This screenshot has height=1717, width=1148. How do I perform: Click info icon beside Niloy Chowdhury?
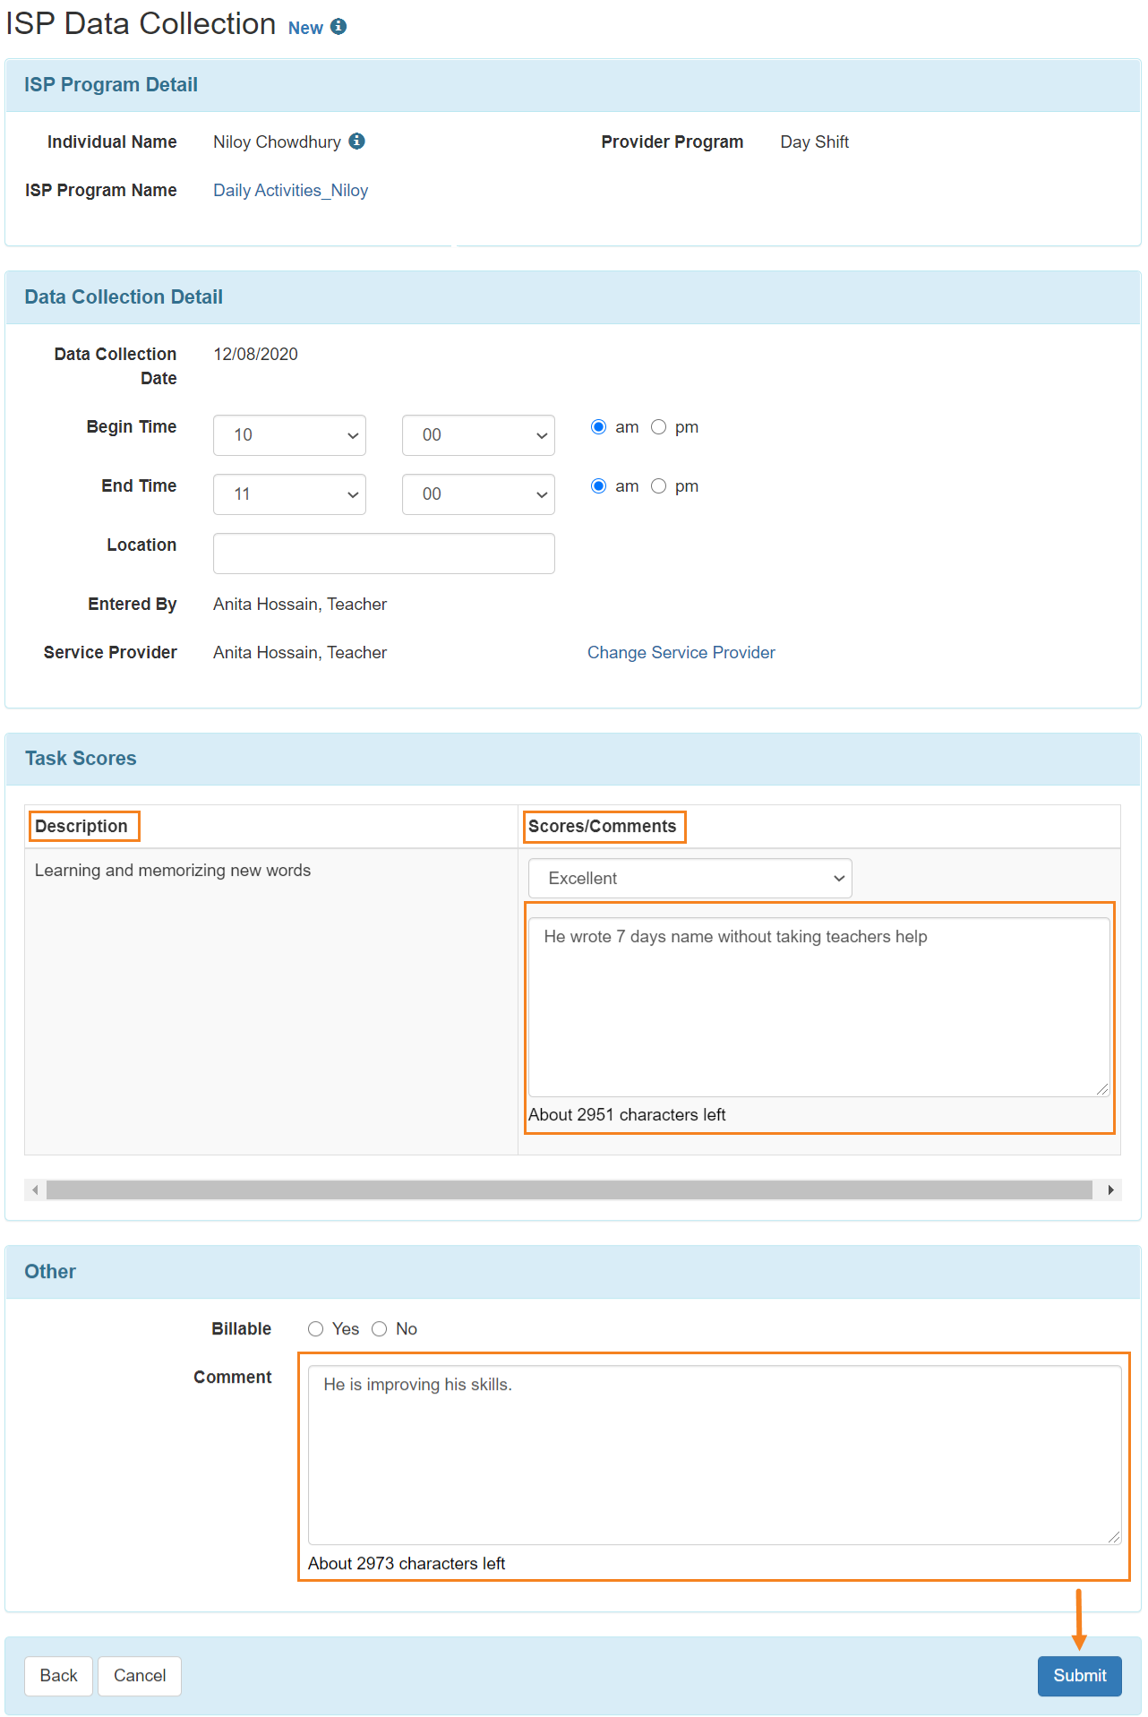(x=356, y=141)
